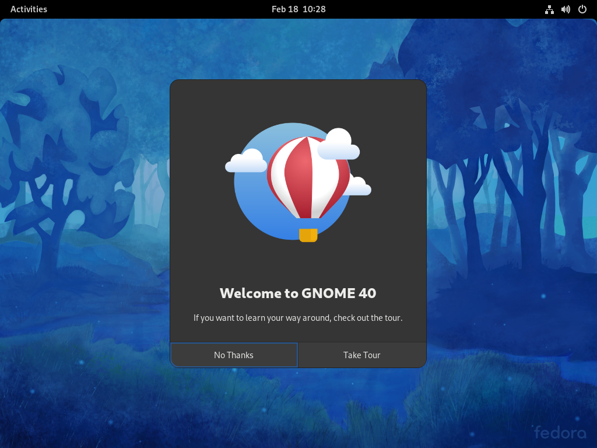Click the hot air balloon illustration
This screenshot has height=448, width=597.
[298, 182]
